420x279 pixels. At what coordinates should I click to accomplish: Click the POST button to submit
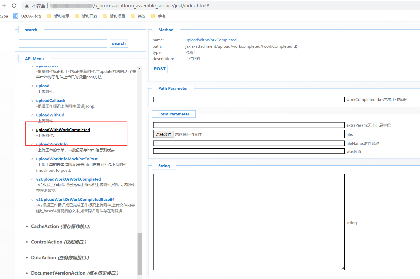tap(160, 69)
